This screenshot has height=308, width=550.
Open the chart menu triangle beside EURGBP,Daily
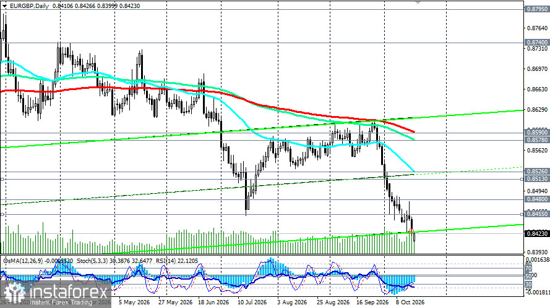click(4, 6)
